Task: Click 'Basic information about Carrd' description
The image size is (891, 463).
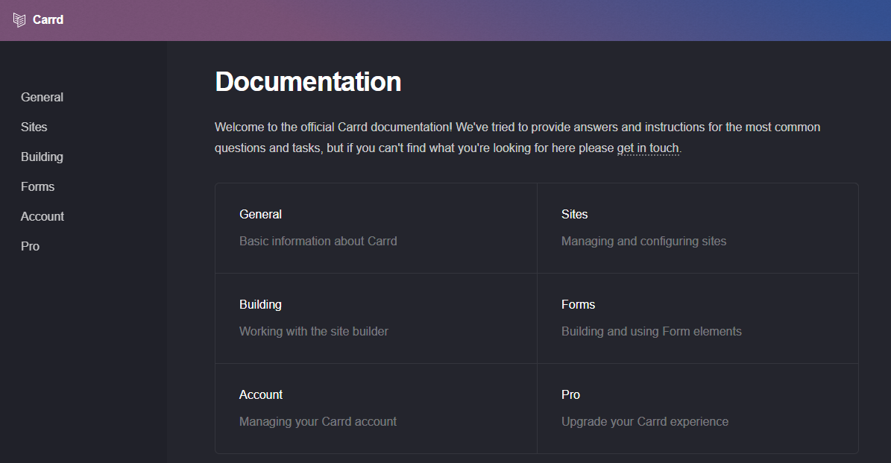Action: [x=318, y=241]
